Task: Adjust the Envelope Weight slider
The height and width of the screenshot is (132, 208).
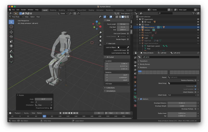Action: [182, 106]
